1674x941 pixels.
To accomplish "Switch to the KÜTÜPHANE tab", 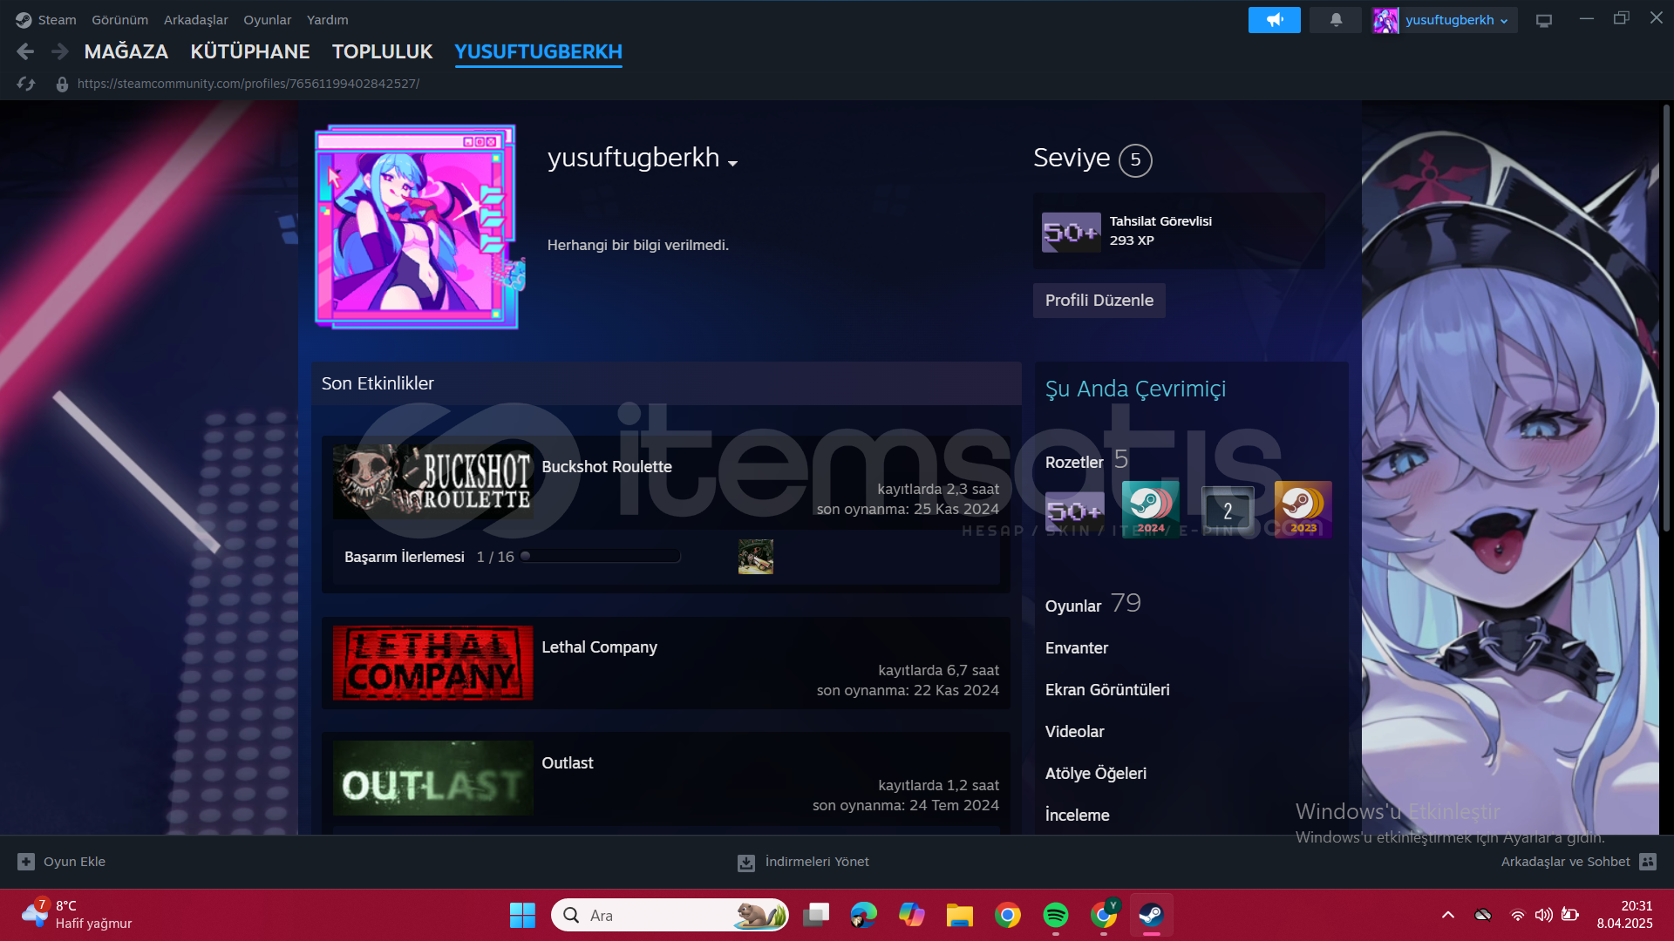I will pyautogui.click(x=250, y=51).
